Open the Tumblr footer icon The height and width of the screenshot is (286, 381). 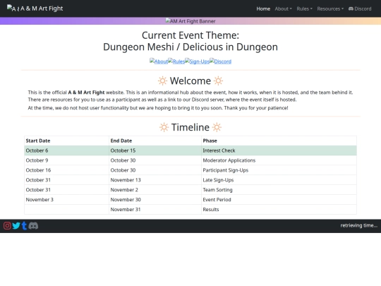coord(24,226)
